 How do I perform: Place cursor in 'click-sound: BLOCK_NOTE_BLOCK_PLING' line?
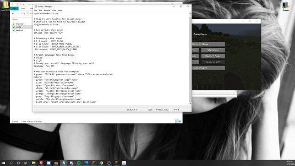point(55,49)
